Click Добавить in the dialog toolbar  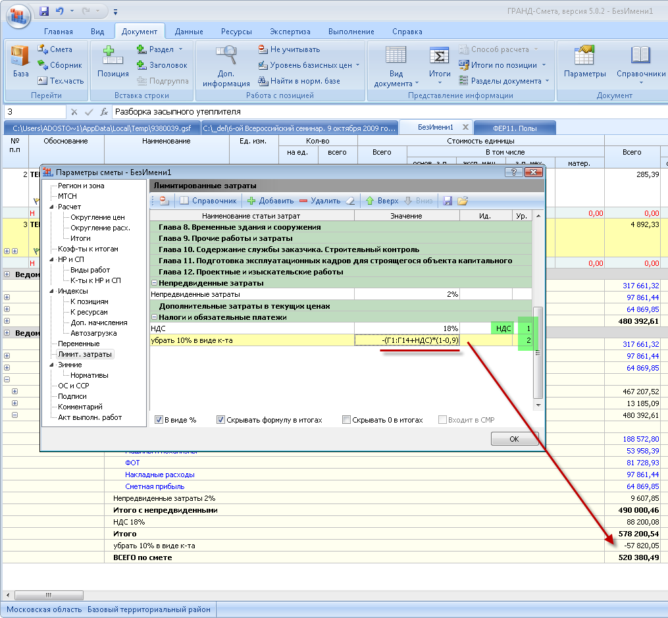tap(270, 201)
